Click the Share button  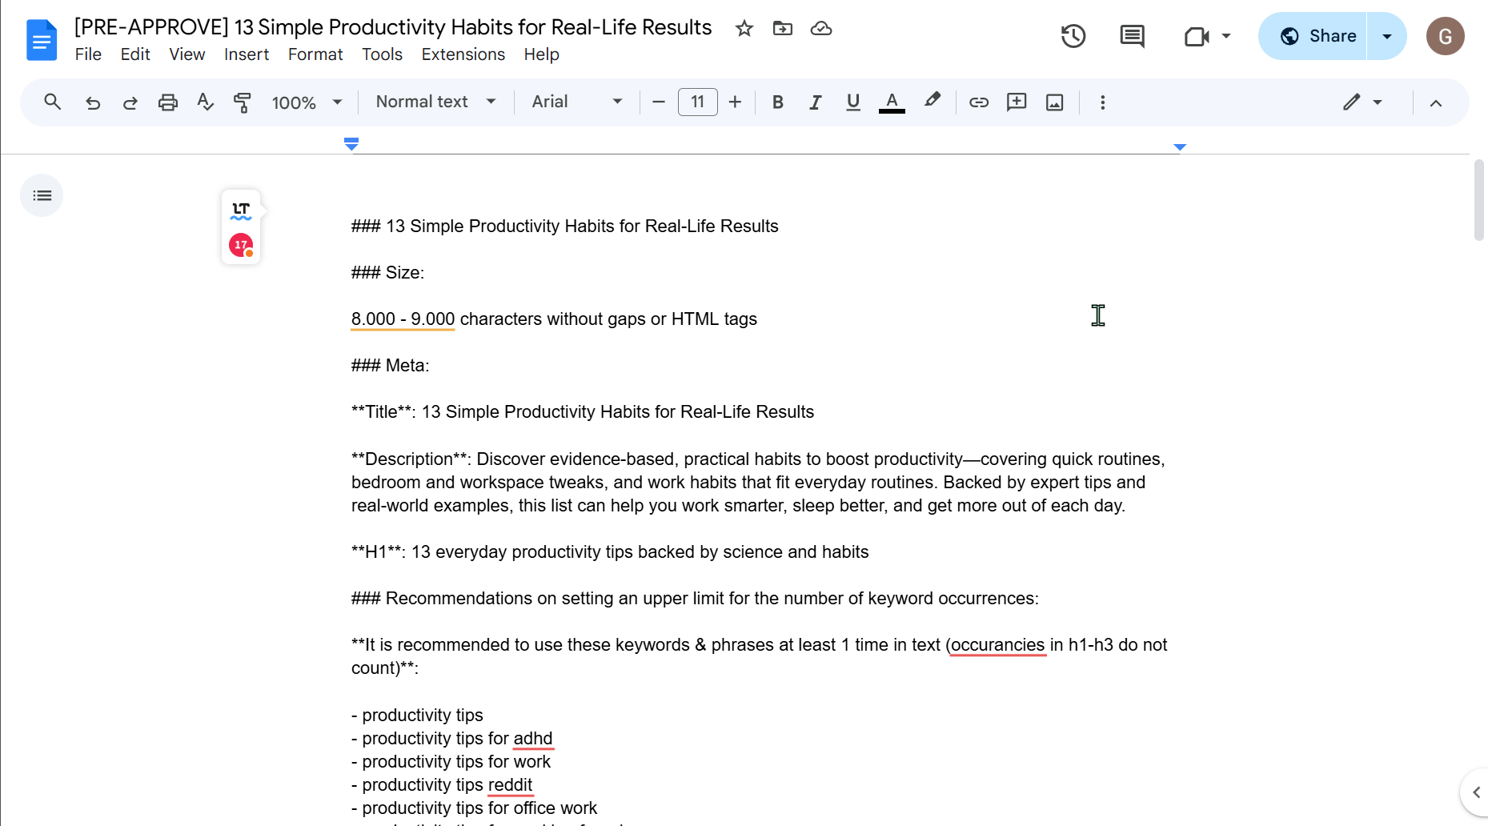pyautogui.click(x=1321, y=36)
